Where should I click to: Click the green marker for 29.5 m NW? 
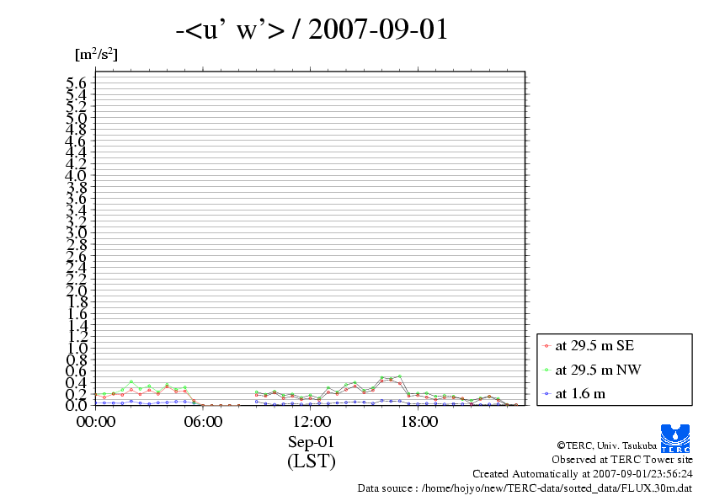pos(546,370)
